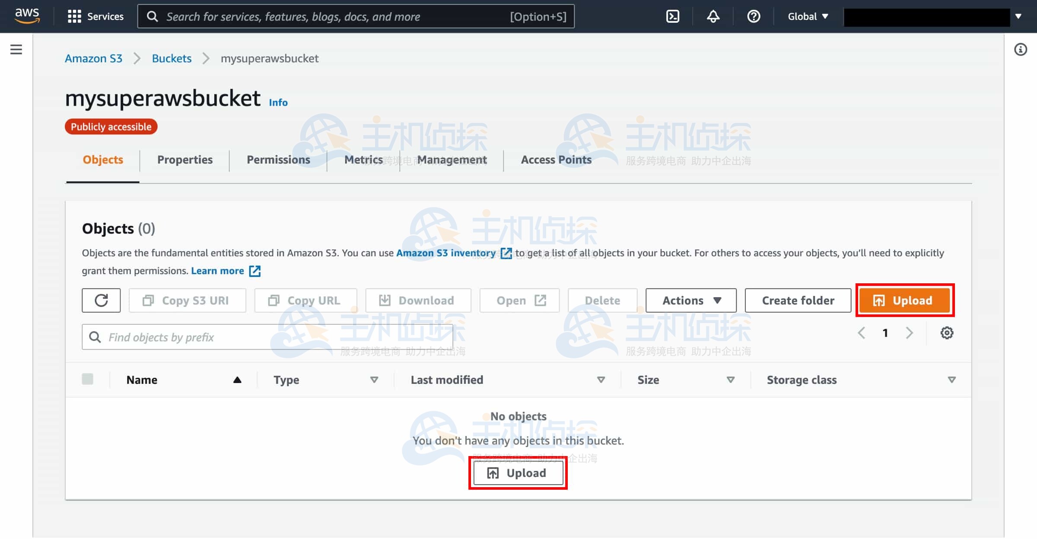Toggle the select all objects checkbox
The height and width of the screenshot is (539, 1037).
[x=88, y=379]
